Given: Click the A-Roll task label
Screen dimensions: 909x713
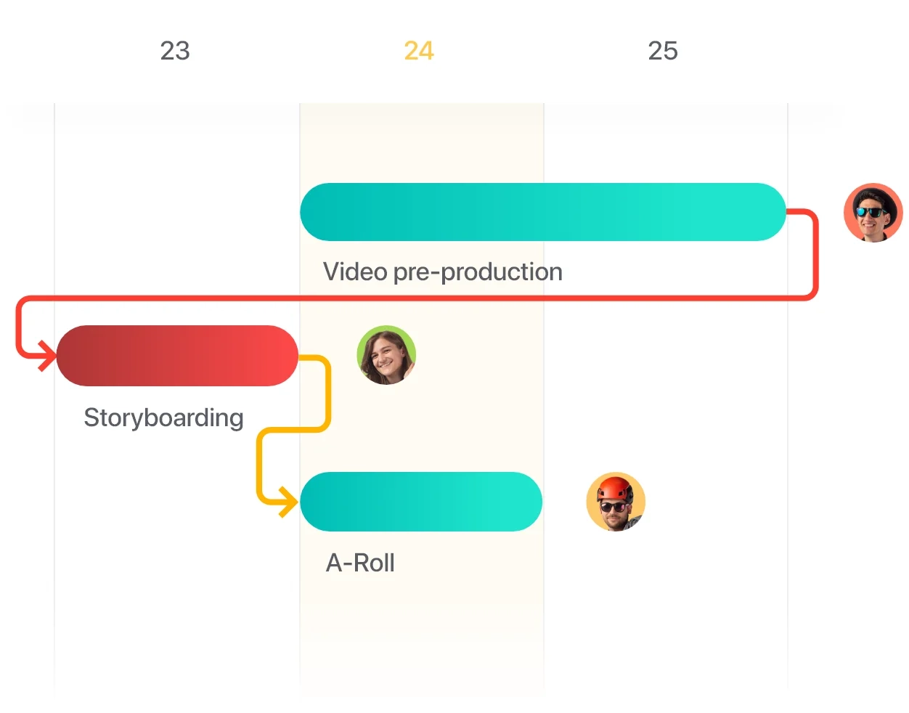Looking at the screenshot, I should [x=360, y=563].
